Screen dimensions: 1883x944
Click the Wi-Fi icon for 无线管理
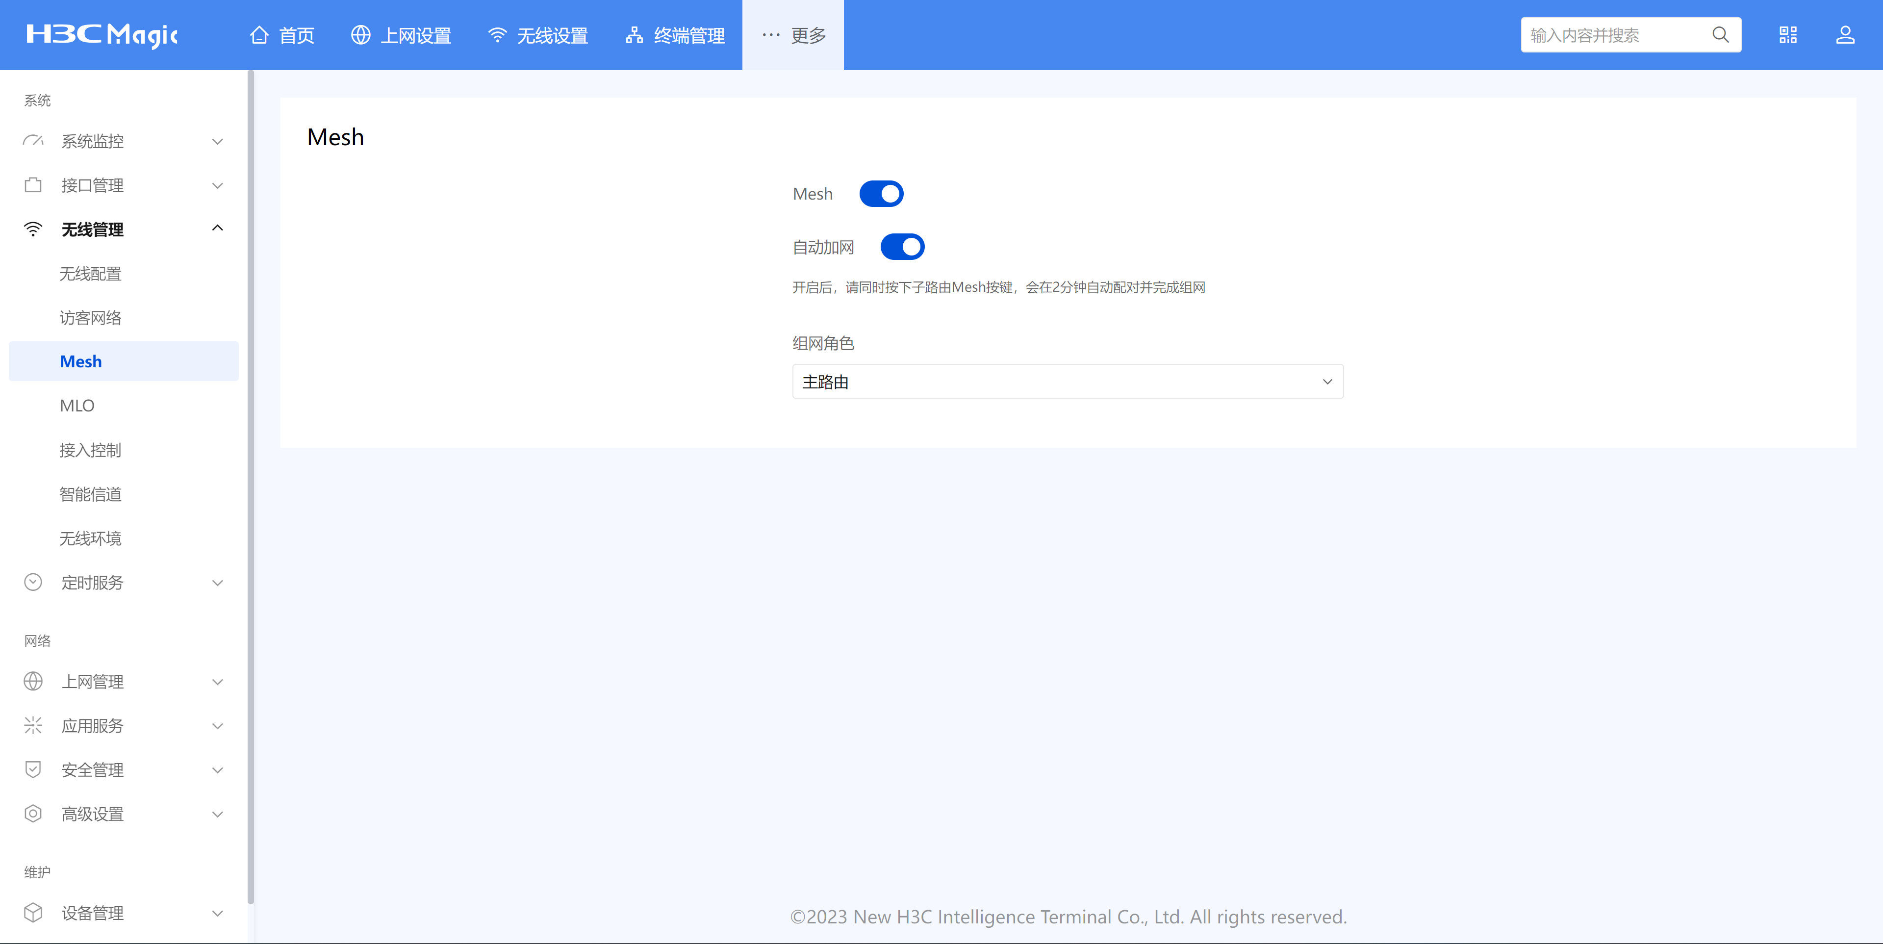click(33, 230)
